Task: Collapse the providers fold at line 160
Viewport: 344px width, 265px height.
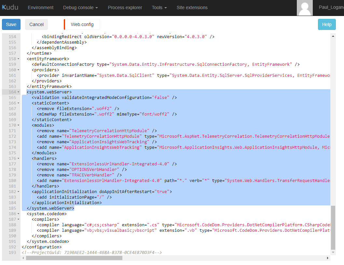Action: (19, 70)
